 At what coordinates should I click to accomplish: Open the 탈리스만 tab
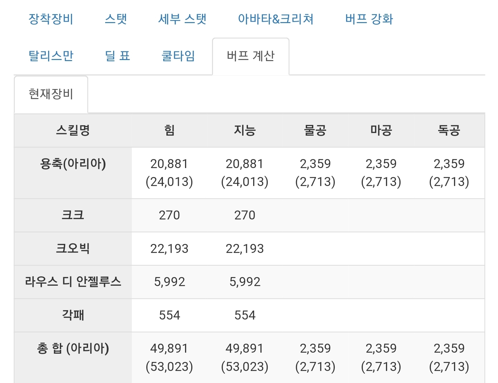51,56
